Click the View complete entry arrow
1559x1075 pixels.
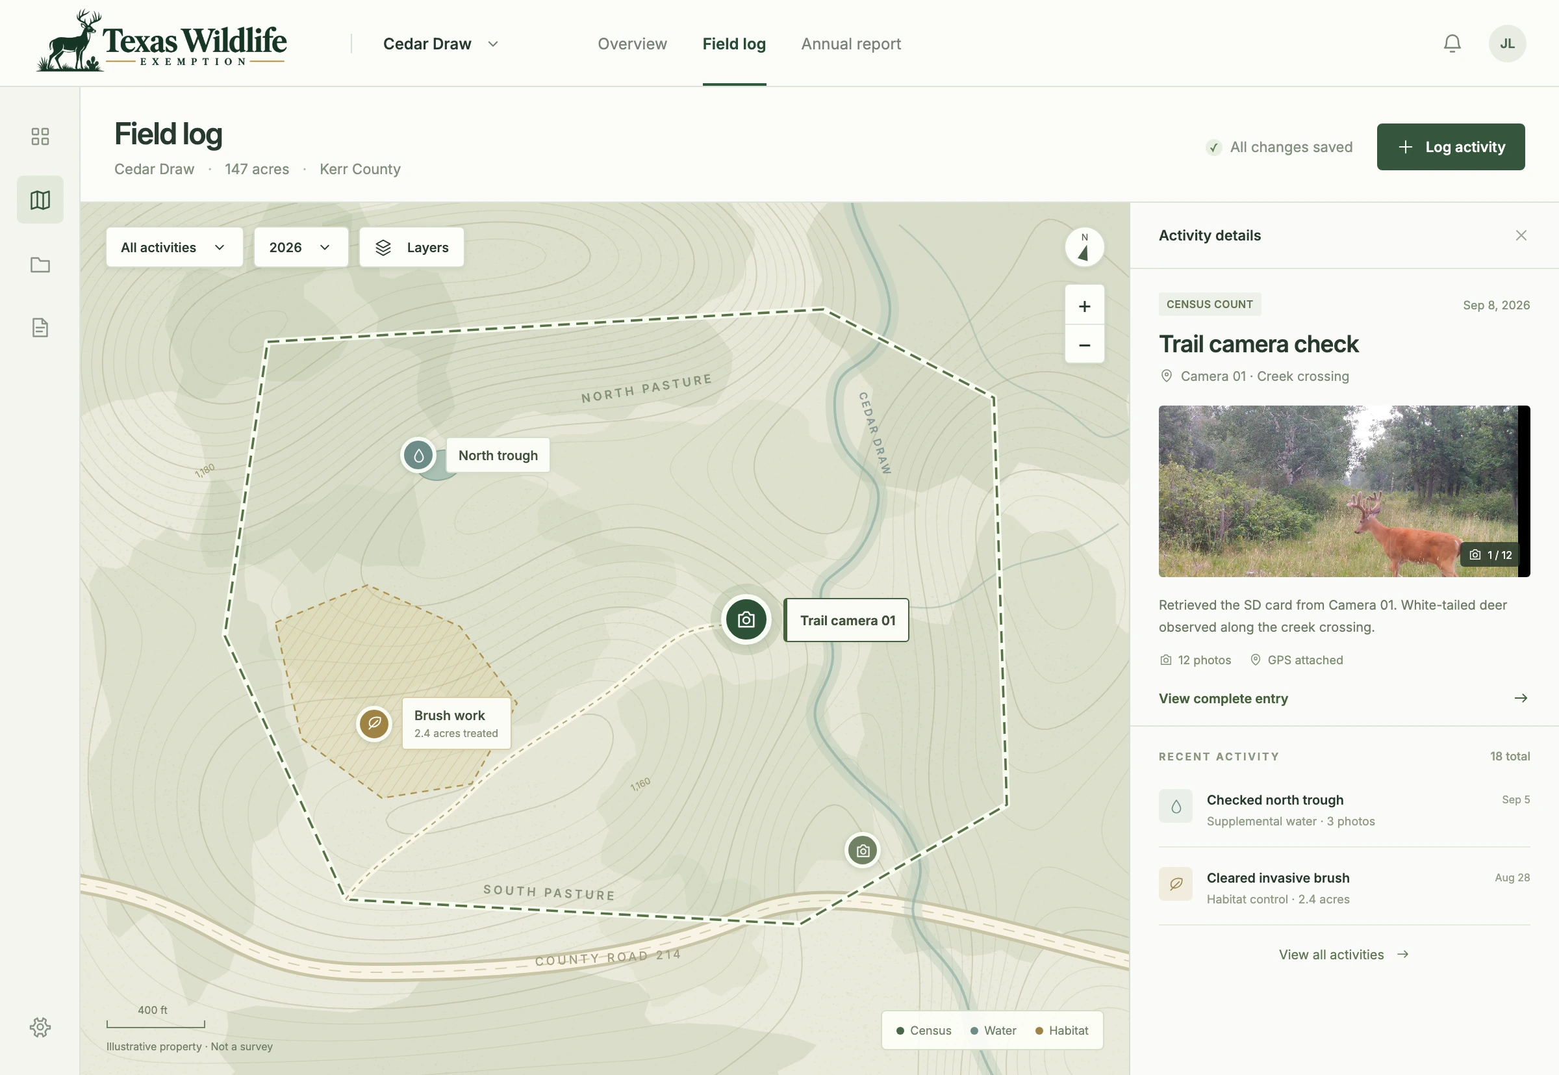coord(1521,699)
